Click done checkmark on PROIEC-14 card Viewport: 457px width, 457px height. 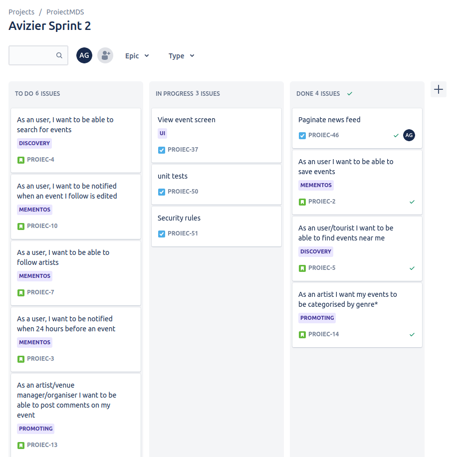pyautogui.click(x=412, y=335)
